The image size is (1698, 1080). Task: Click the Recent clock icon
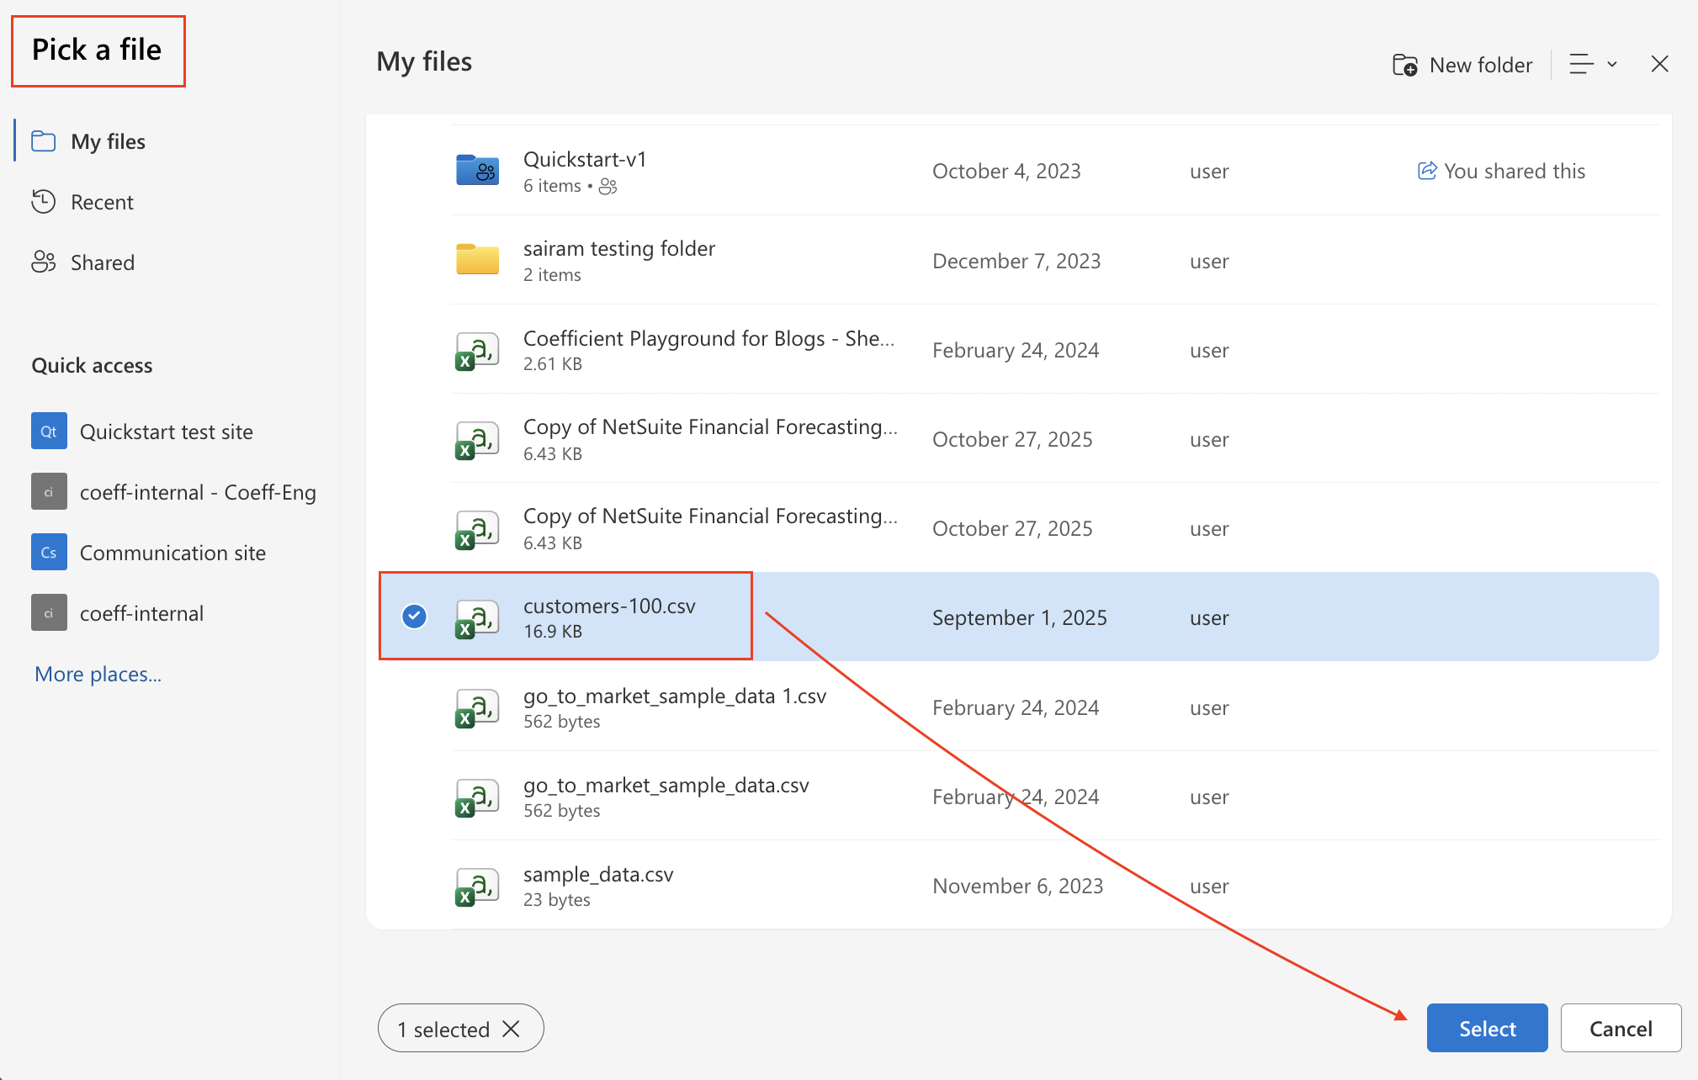(44, 202)
